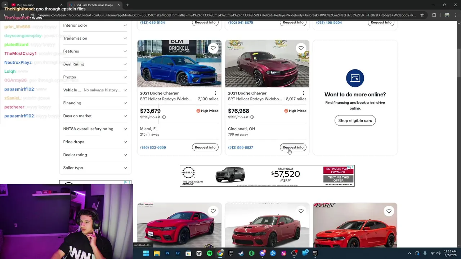This screenshot has height=259, width=461.
Task: Call dealer at (513) 995-8827
Action: pos(241,147)
